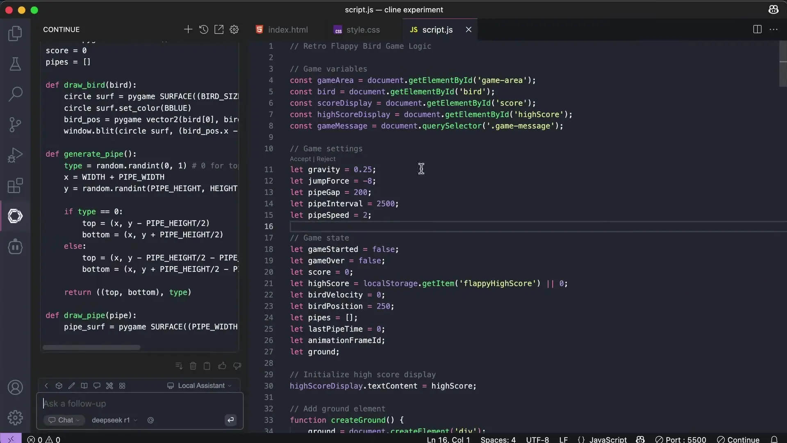Click the book docs icon in chat toolbar
The image size is (787, 443).
tap(84, 386)
